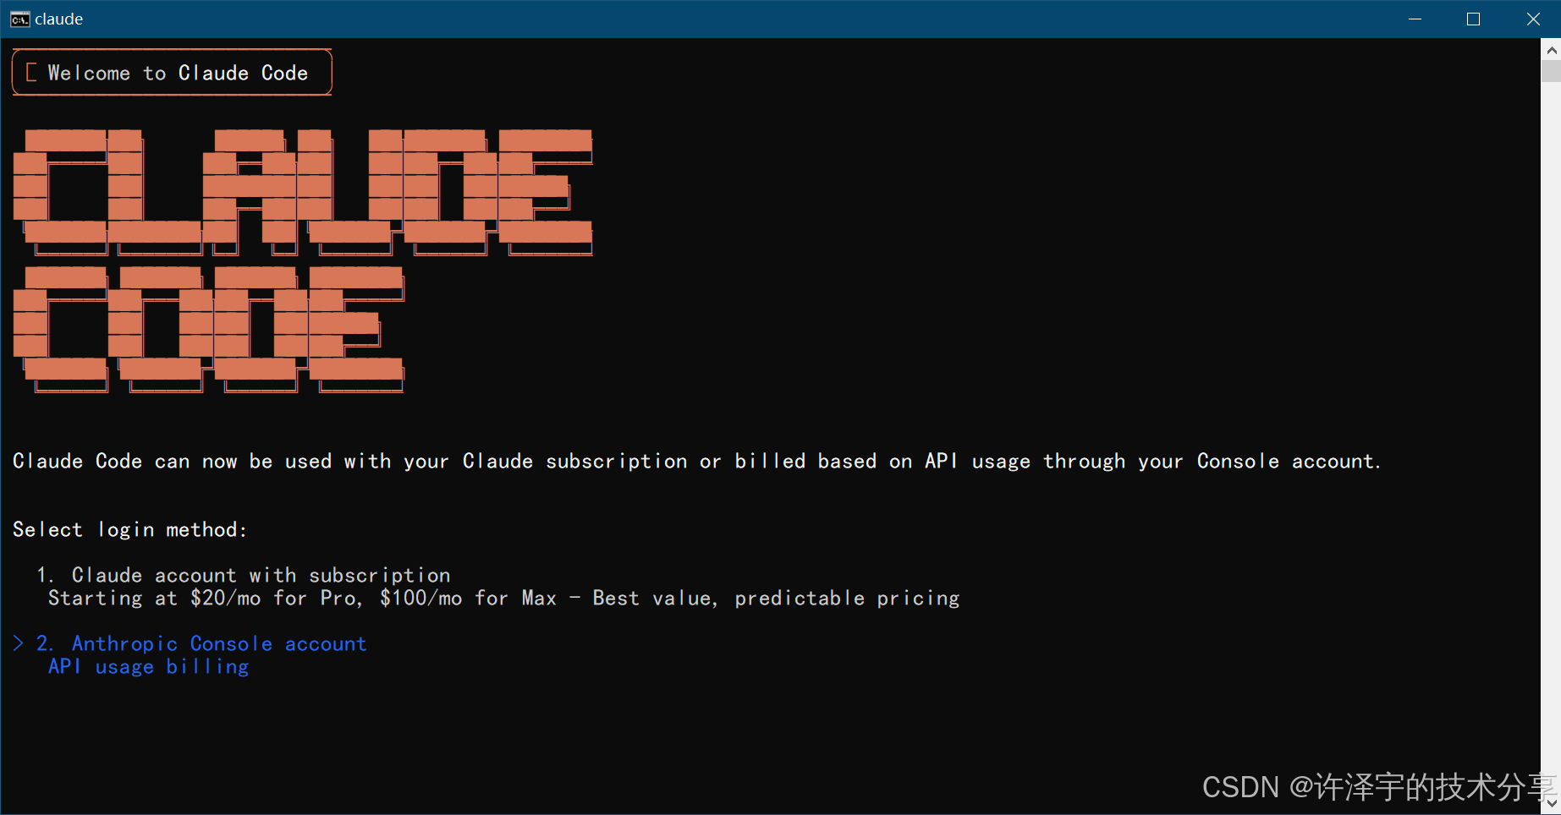Close the claude terminal window

tap(1532, 19)
